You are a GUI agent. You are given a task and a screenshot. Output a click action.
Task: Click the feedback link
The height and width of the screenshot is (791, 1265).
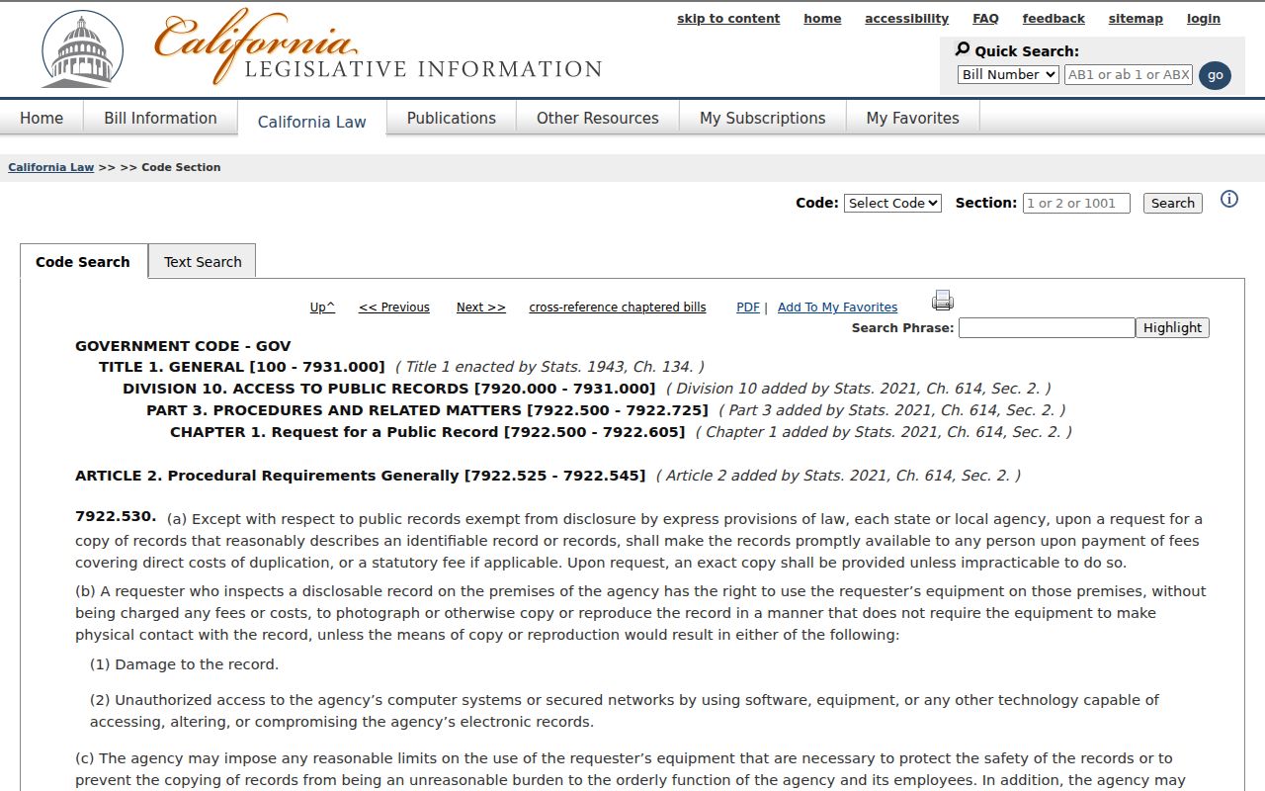[x=1054, y=19]
